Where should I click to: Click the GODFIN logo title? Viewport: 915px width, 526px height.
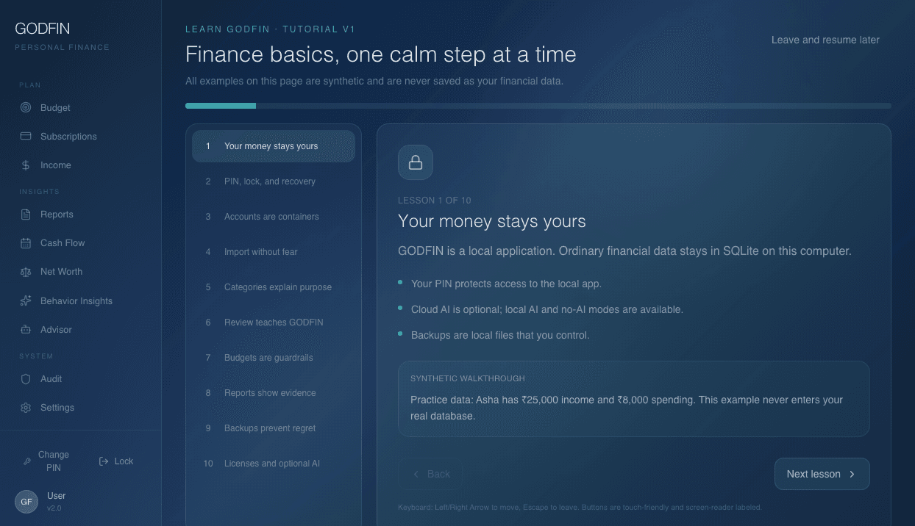coord(43,29)
